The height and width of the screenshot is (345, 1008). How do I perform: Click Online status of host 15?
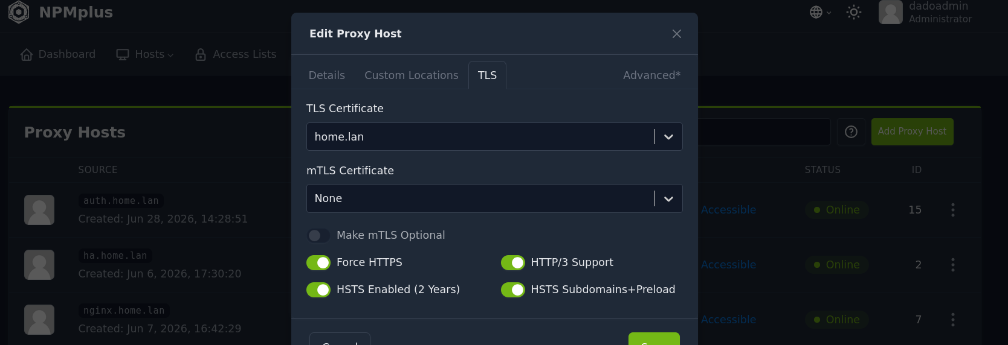[836, 210]
